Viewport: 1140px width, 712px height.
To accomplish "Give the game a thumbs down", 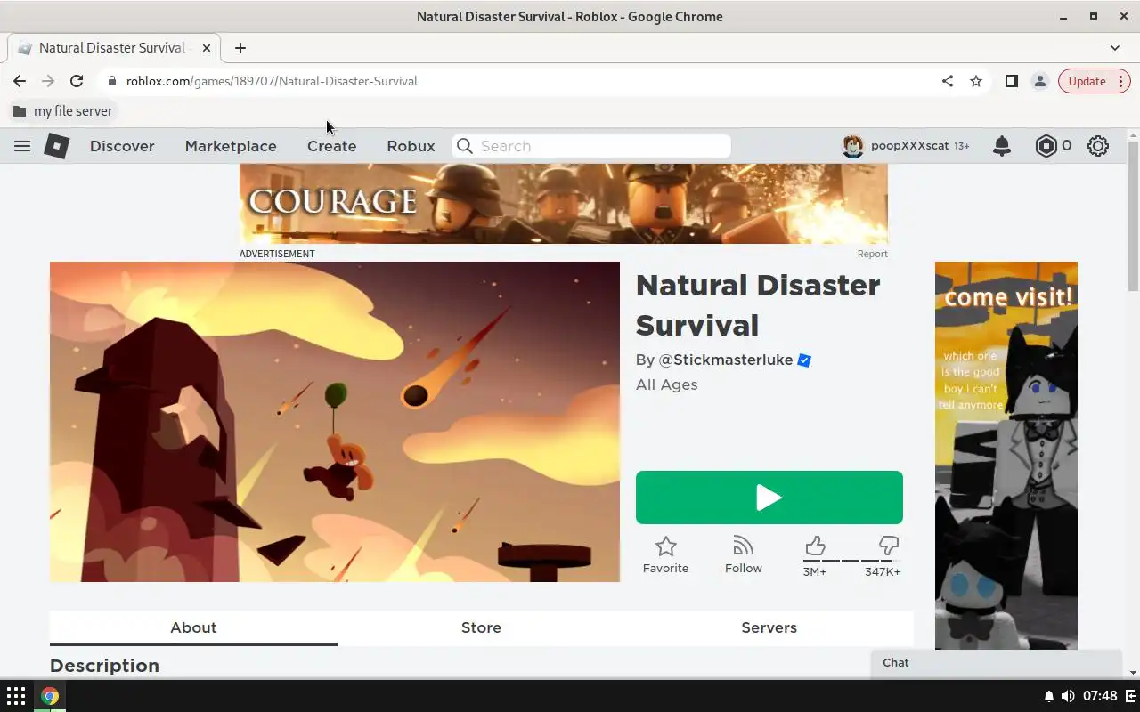I will (x=889, y=546).
